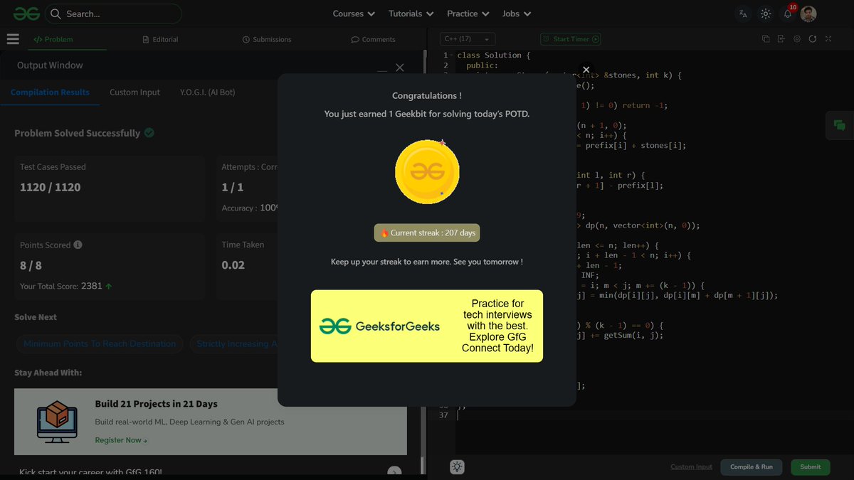Open the hamburger navigation menu
The width and height of the screenshot is (854, 480).
click(x=13, y=39)
